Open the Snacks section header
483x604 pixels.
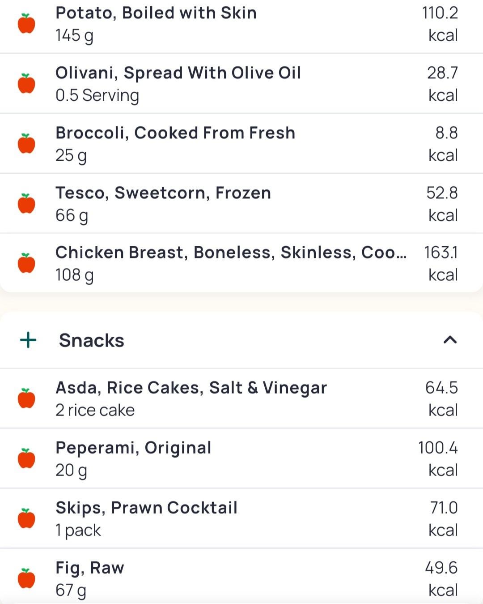pos(92,340)
